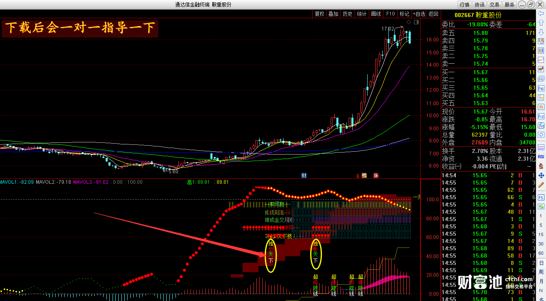Click the RSI indicator icon
This screenshot has height=301, width=546.
pos(541,156)
